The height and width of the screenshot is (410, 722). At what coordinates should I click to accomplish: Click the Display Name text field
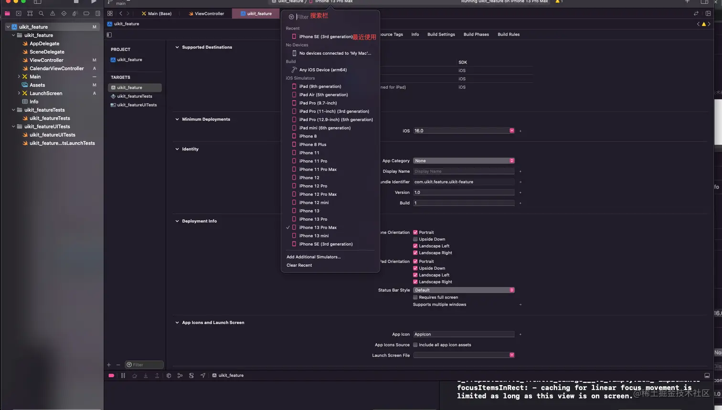pyautogui.click(x=464, y=171)
